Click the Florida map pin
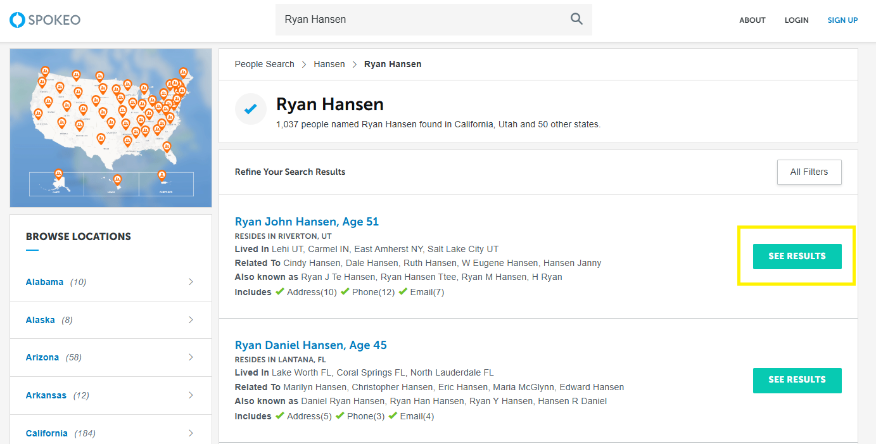 (167, 148)
